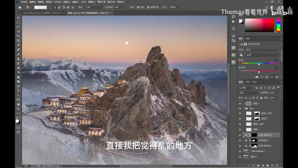Screen dimensions: 298x168
Task: Select the Crop tool
Action: pyautogui.click(x=18, y=36)
